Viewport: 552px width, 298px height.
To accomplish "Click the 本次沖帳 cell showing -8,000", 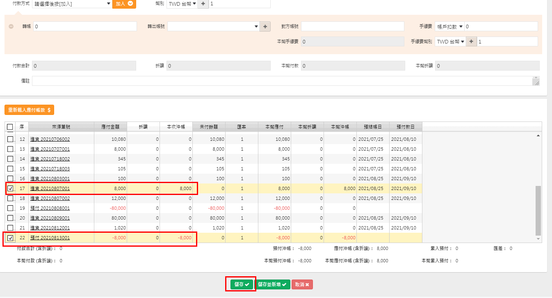I will pyautogui.click(x=176, y=238).
